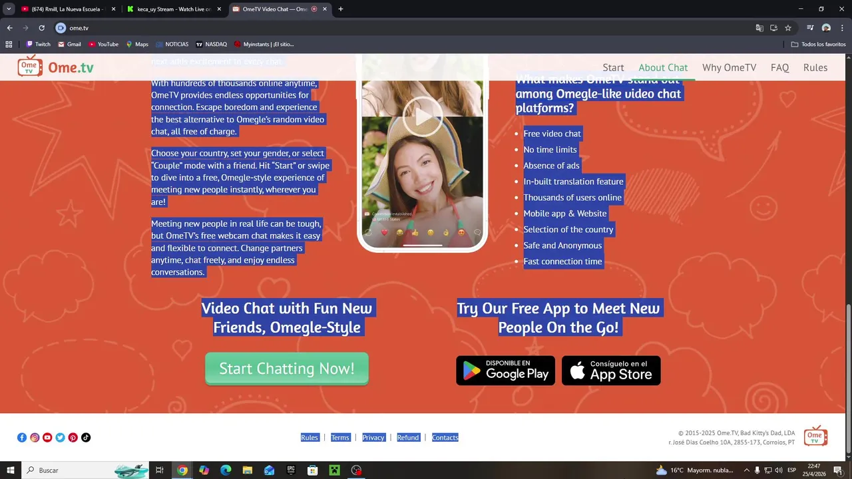
Task: Click the Ome.tv logo in header
Action: [x=56, y=67]
